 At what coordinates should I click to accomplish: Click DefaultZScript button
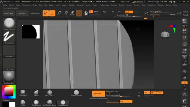tap(153, 2)
